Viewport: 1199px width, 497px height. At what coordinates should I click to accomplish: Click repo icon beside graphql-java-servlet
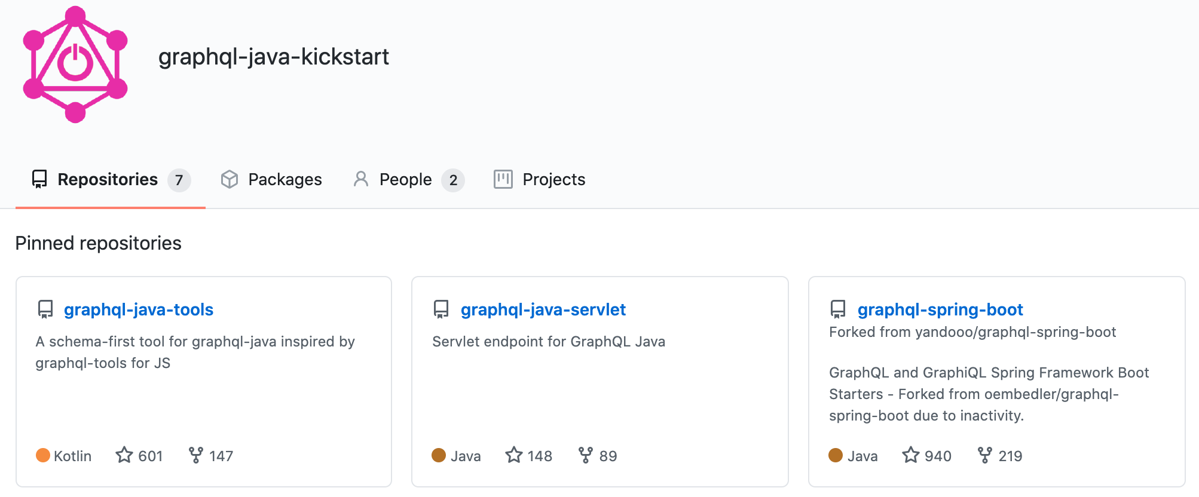(441, 309)
